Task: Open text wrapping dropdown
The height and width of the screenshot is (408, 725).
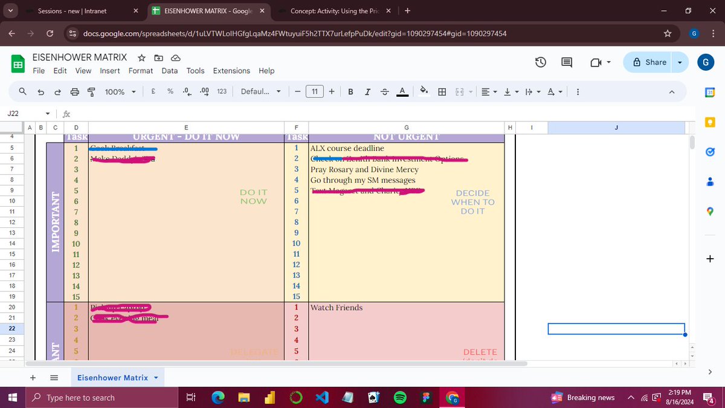Action: tap(532, 92)
